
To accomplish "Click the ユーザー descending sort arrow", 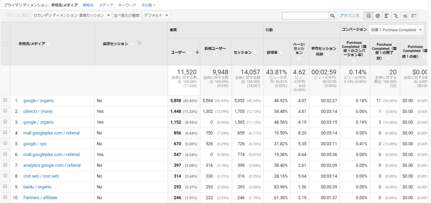I will (x=197, y=52).
